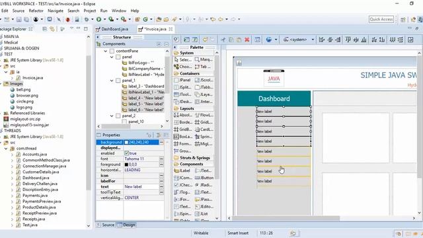
Task: Open the Source menu
Action: [x=19, y=11]
